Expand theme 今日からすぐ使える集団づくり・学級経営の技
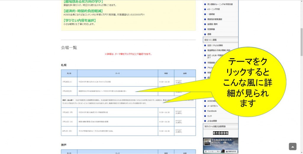The width and height of the screenshot is (303, 154). point(93,113)
